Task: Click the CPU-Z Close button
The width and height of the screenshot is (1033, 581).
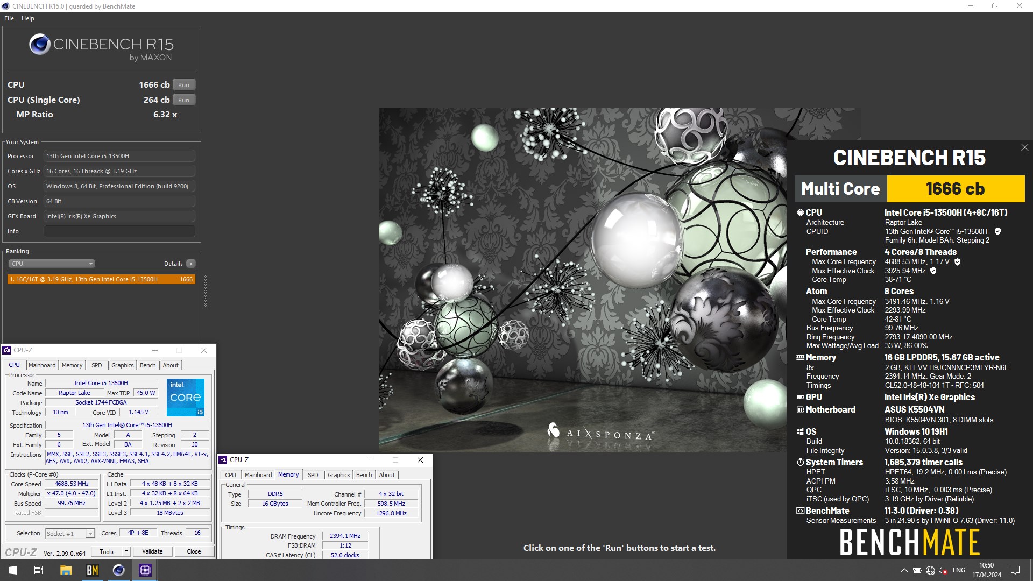Action: (194, 551)
